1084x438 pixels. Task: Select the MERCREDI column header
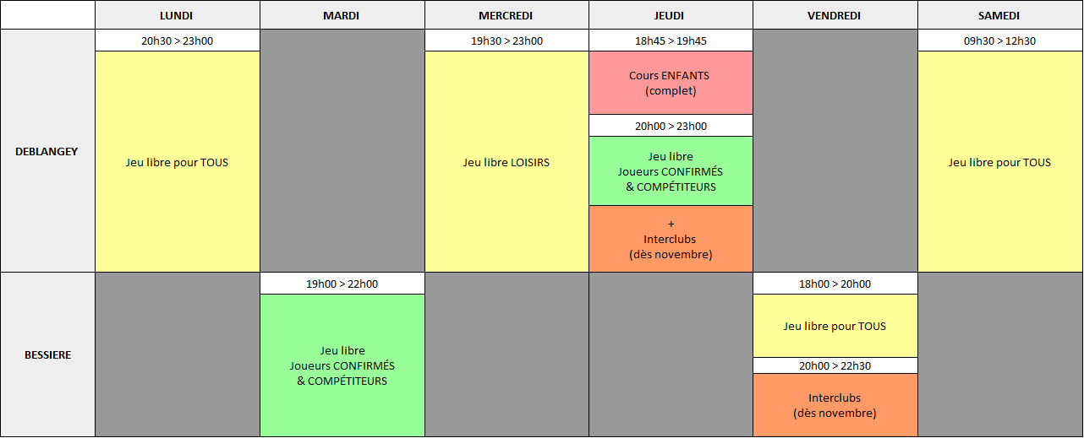506,15
